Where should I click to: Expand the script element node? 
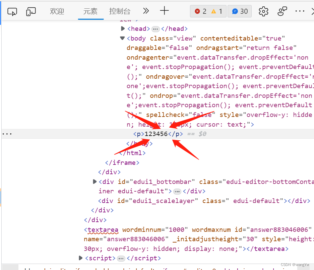[80, 258]
